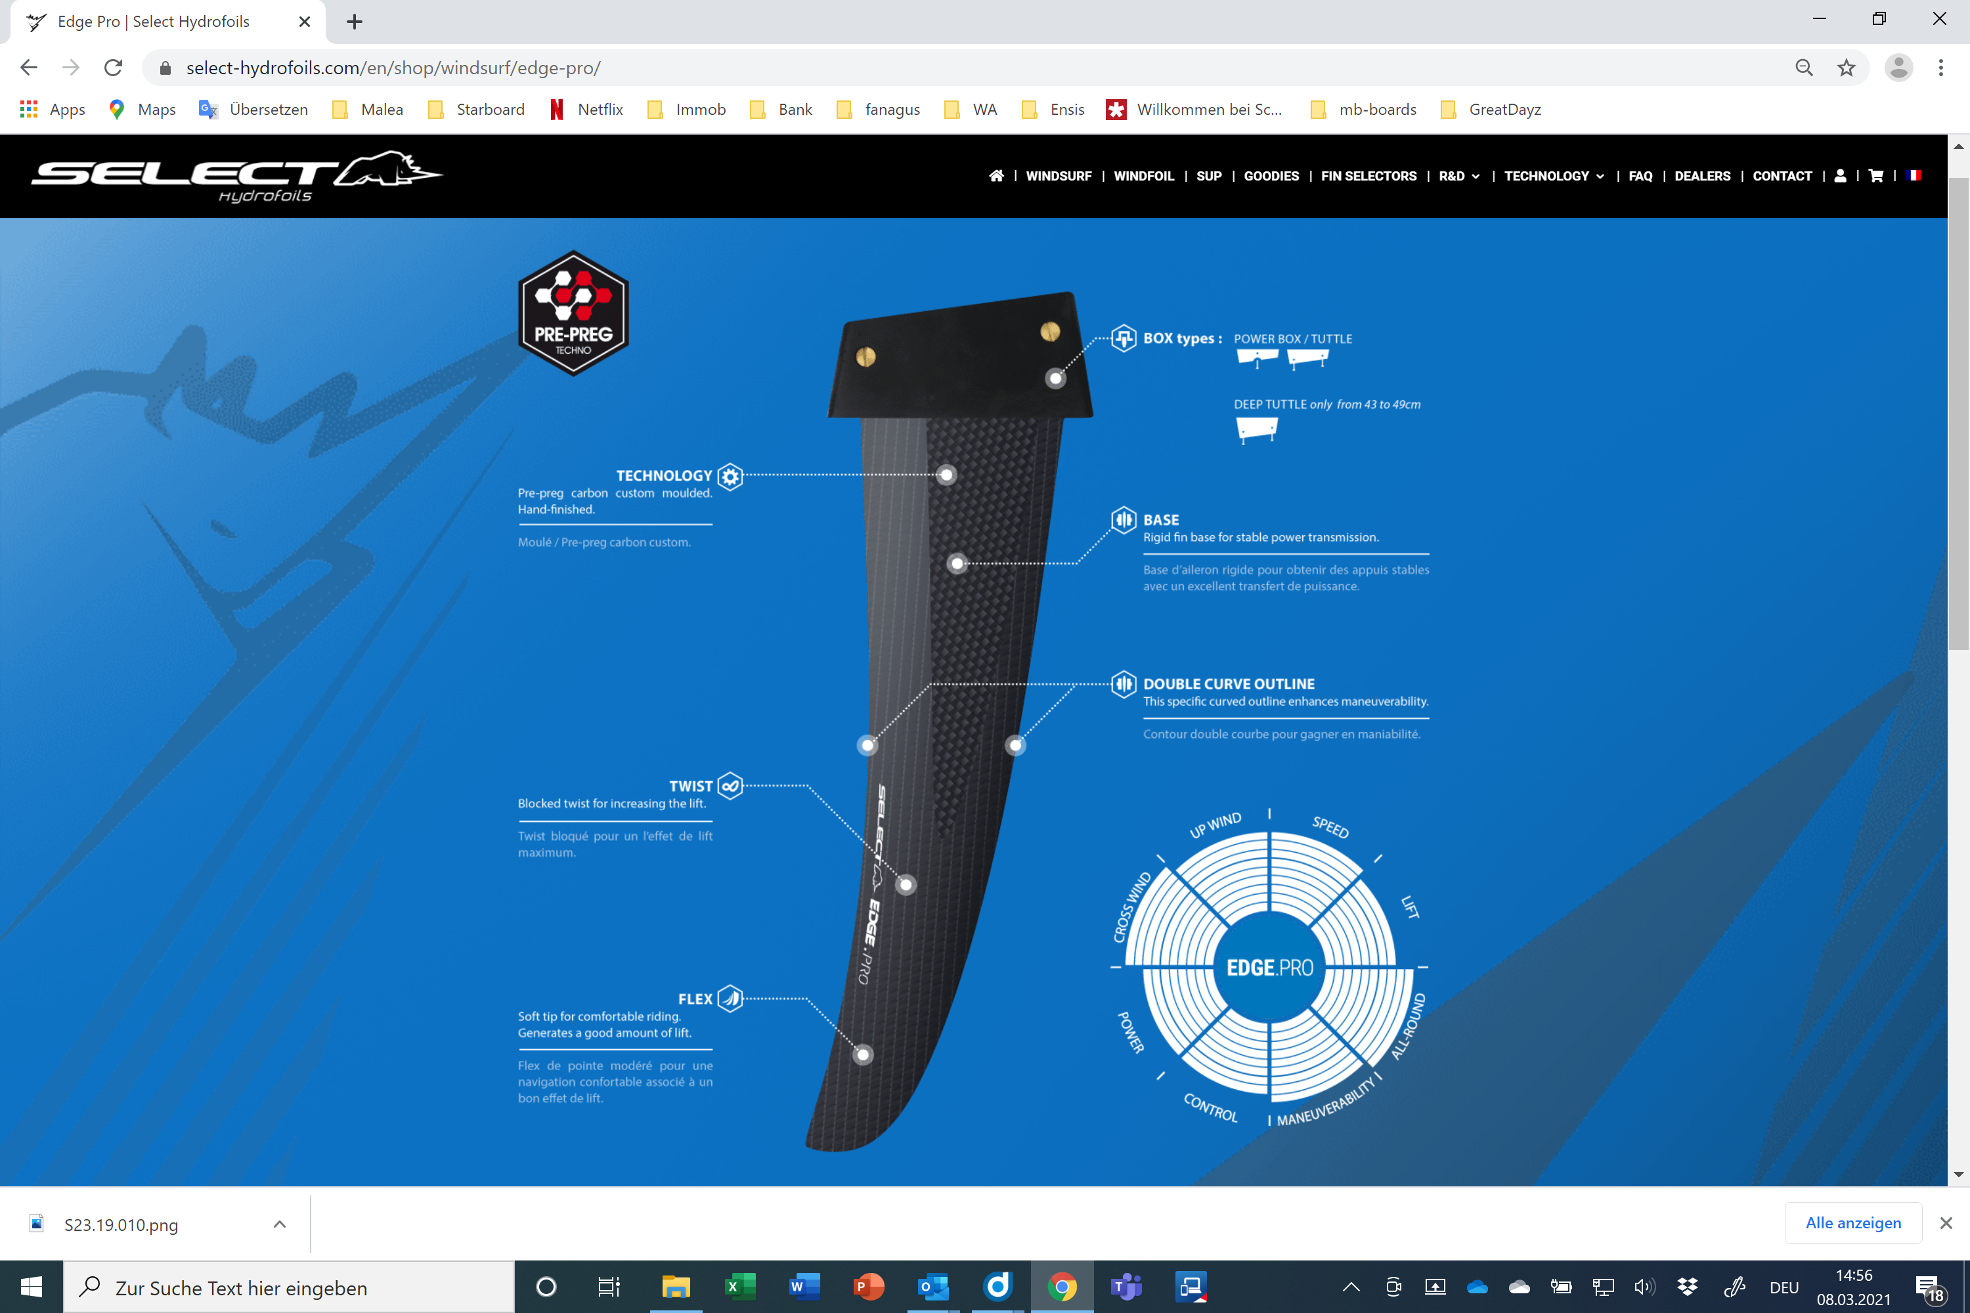Expand the Technology dropdown menu
The image size is (1970, 1313).
[1554, 176]
